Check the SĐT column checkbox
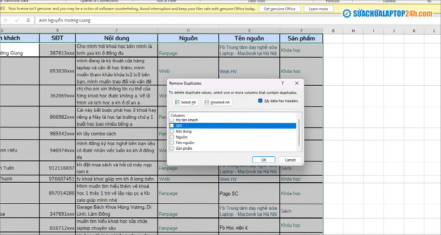The width and height of the screenshot is (441, 235). [x=172, y=126]
